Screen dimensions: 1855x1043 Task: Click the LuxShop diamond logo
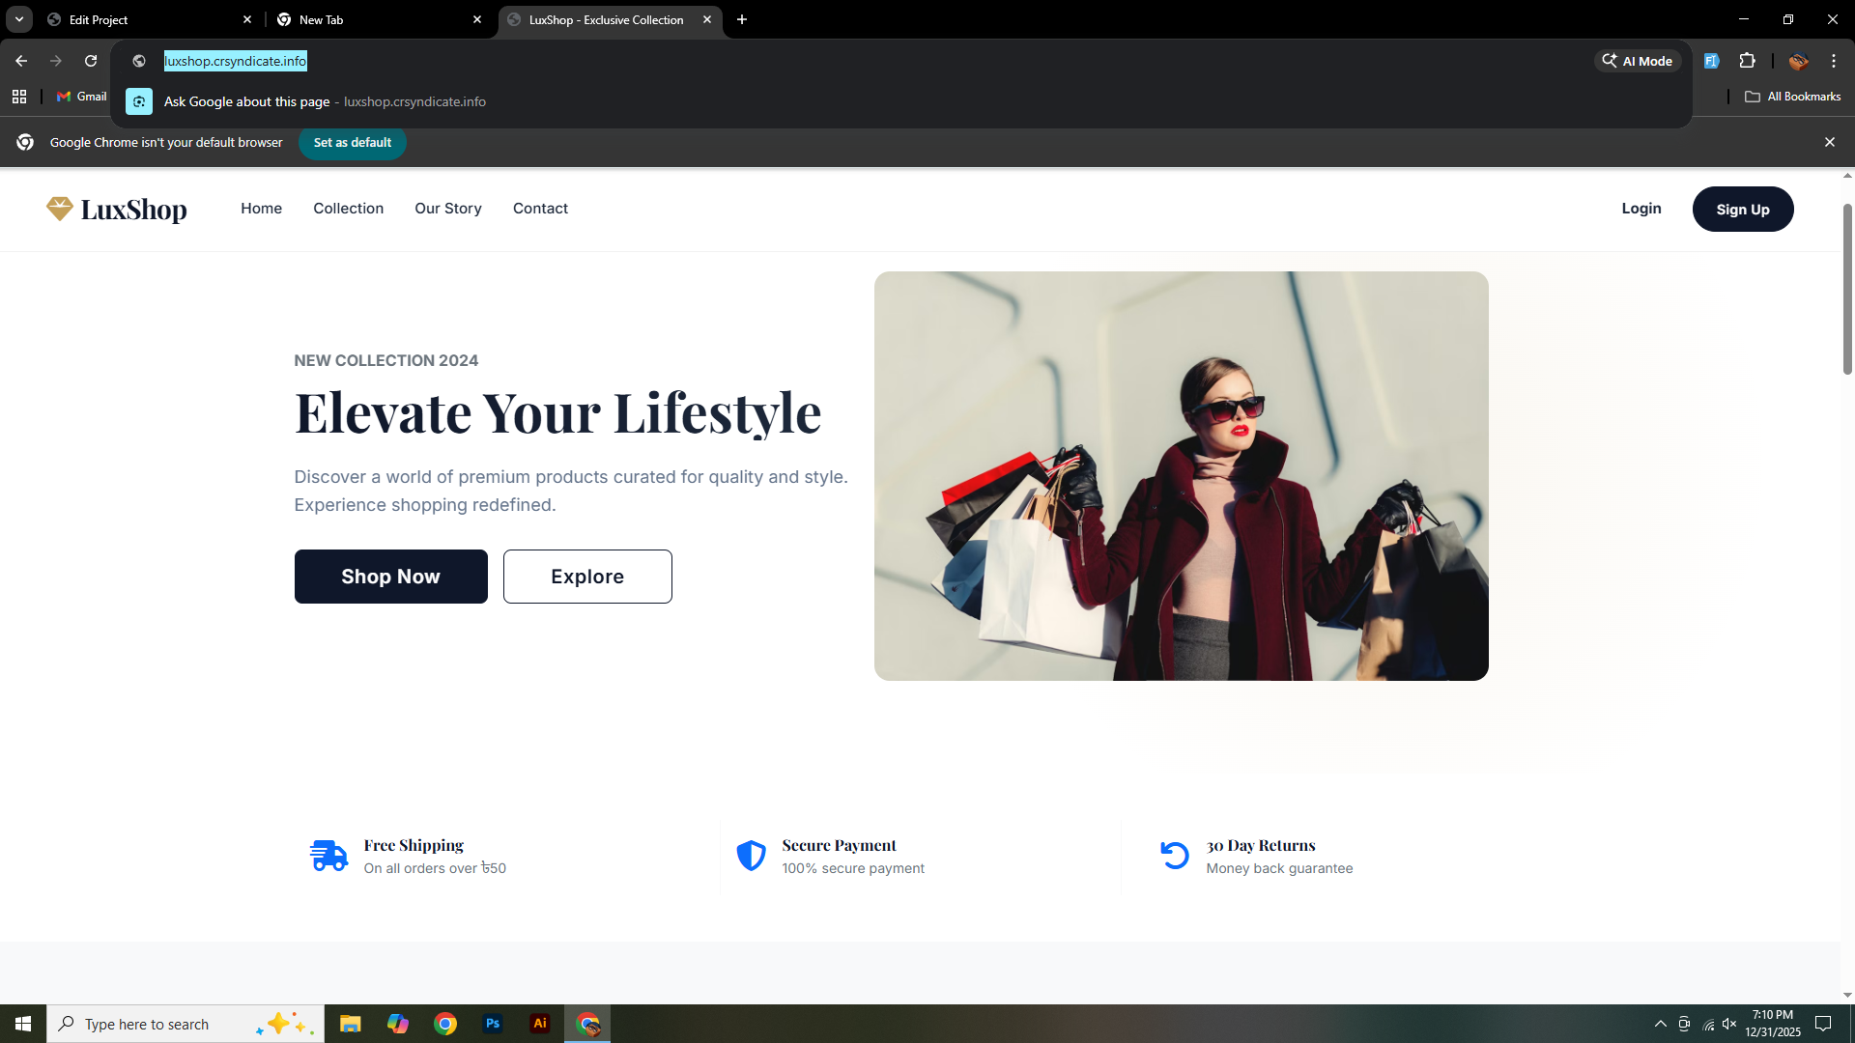point(59,209)
